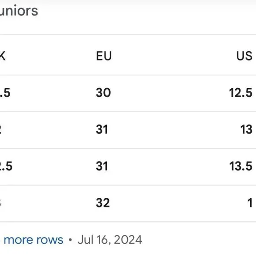Click the US column header
This screenshot has width=256, height=256.
click(x=245, y=56)
